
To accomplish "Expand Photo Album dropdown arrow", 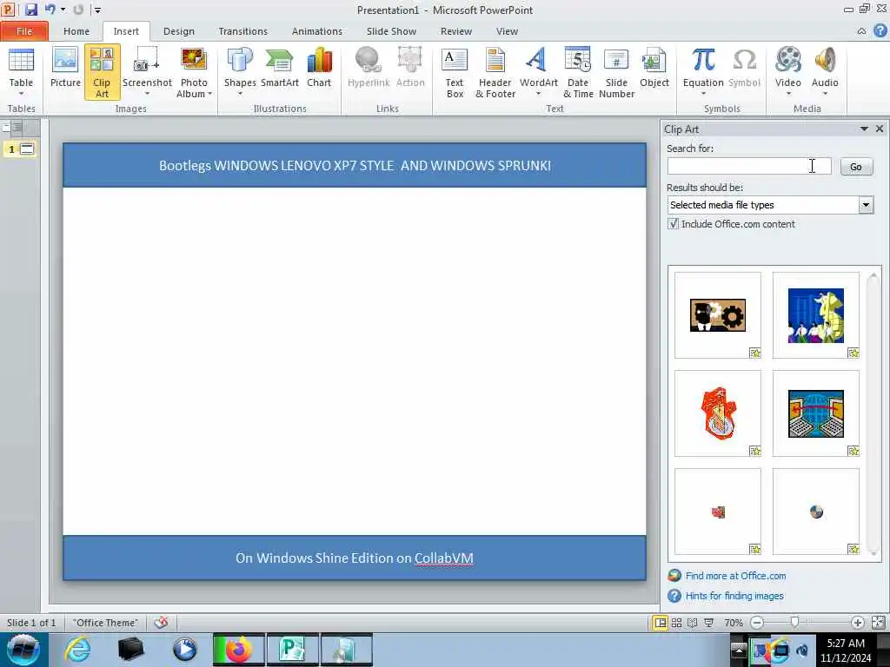I will [209, 94].
